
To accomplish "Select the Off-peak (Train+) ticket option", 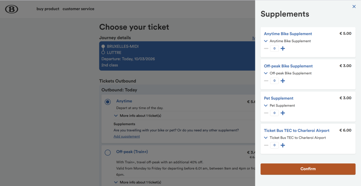I will click(x=108, y=152).
